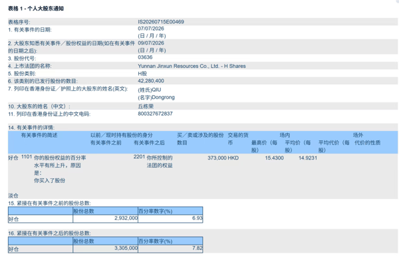Select pre-event percentage 6.93

(x=198, y=218)
